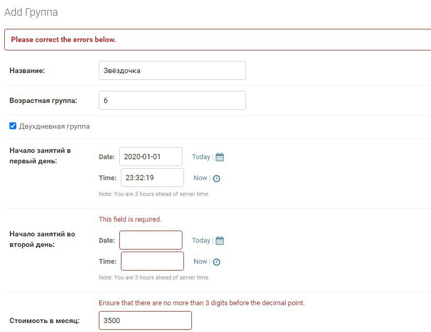Edit first day time field 23:32:19
This screenshot has width=431, height=332.
point(152,178)
